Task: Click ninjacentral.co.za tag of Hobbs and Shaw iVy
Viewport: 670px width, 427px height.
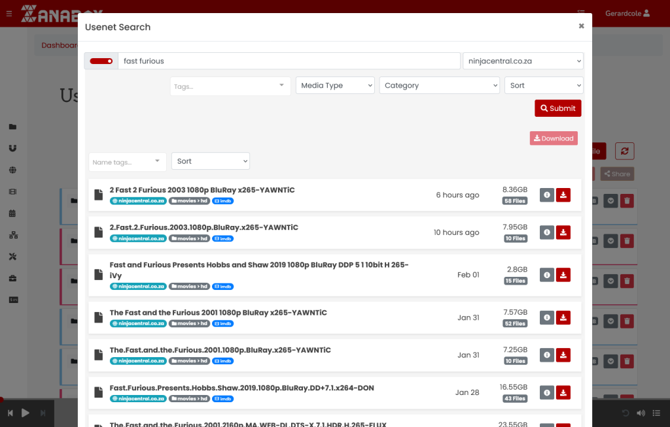Action: coord(139,286)
